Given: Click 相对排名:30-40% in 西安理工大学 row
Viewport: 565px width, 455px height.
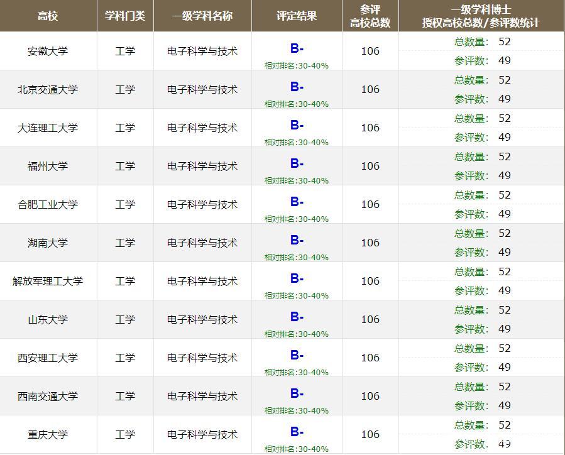Looking at the screenshot, I should [x=297, y=373].
